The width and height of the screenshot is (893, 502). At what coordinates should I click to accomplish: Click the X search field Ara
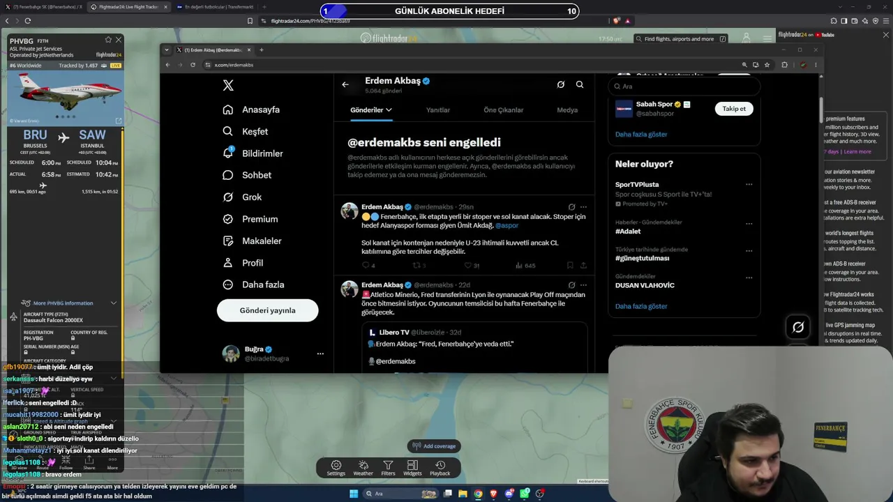click(x=684, y=86)
